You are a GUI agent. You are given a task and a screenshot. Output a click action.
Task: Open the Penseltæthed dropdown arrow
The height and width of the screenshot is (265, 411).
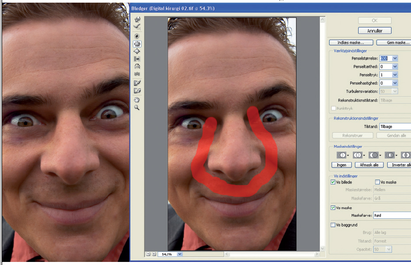pyautogui.click(x=395, y=67)
